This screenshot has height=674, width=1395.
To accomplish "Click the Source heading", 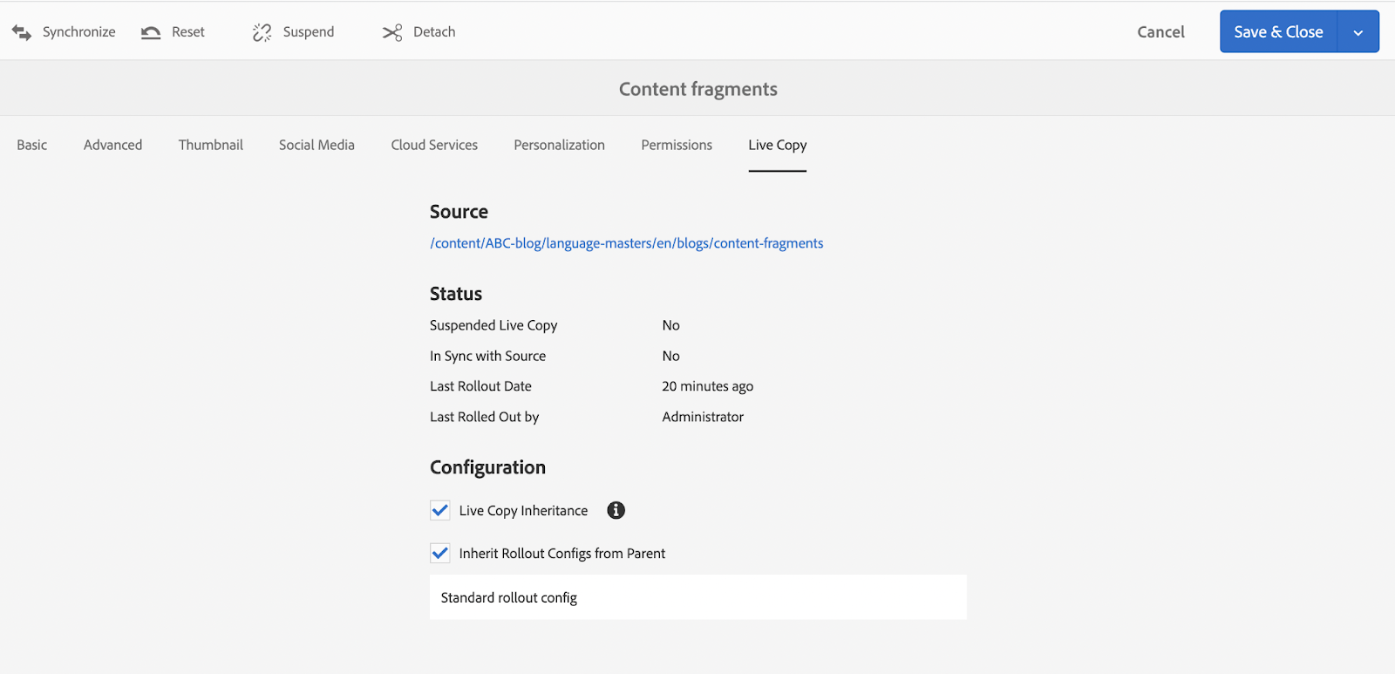I will 459,212.
